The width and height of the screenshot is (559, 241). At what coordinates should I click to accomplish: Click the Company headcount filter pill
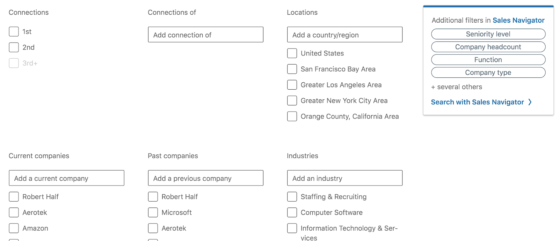pyautogui.click(x=488, y=47)
